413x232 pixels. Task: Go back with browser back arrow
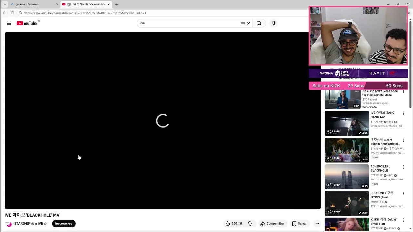(x=5, y=13)
